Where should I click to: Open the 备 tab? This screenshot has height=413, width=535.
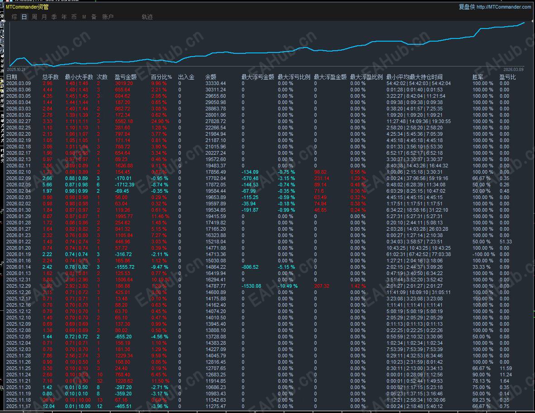[94, 17]
